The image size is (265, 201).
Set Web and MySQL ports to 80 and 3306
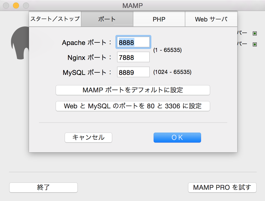[x=133, y=106]
